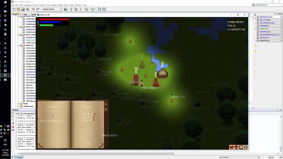Open the Refactor menu

pyautogui.click(x=42, y=5)
